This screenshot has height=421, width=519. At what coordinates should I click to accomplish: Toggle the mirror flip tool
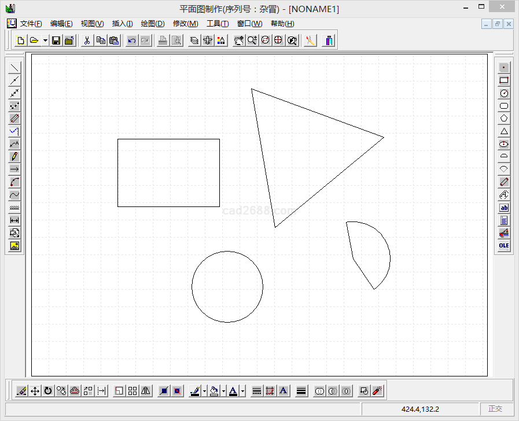point(146,391)
